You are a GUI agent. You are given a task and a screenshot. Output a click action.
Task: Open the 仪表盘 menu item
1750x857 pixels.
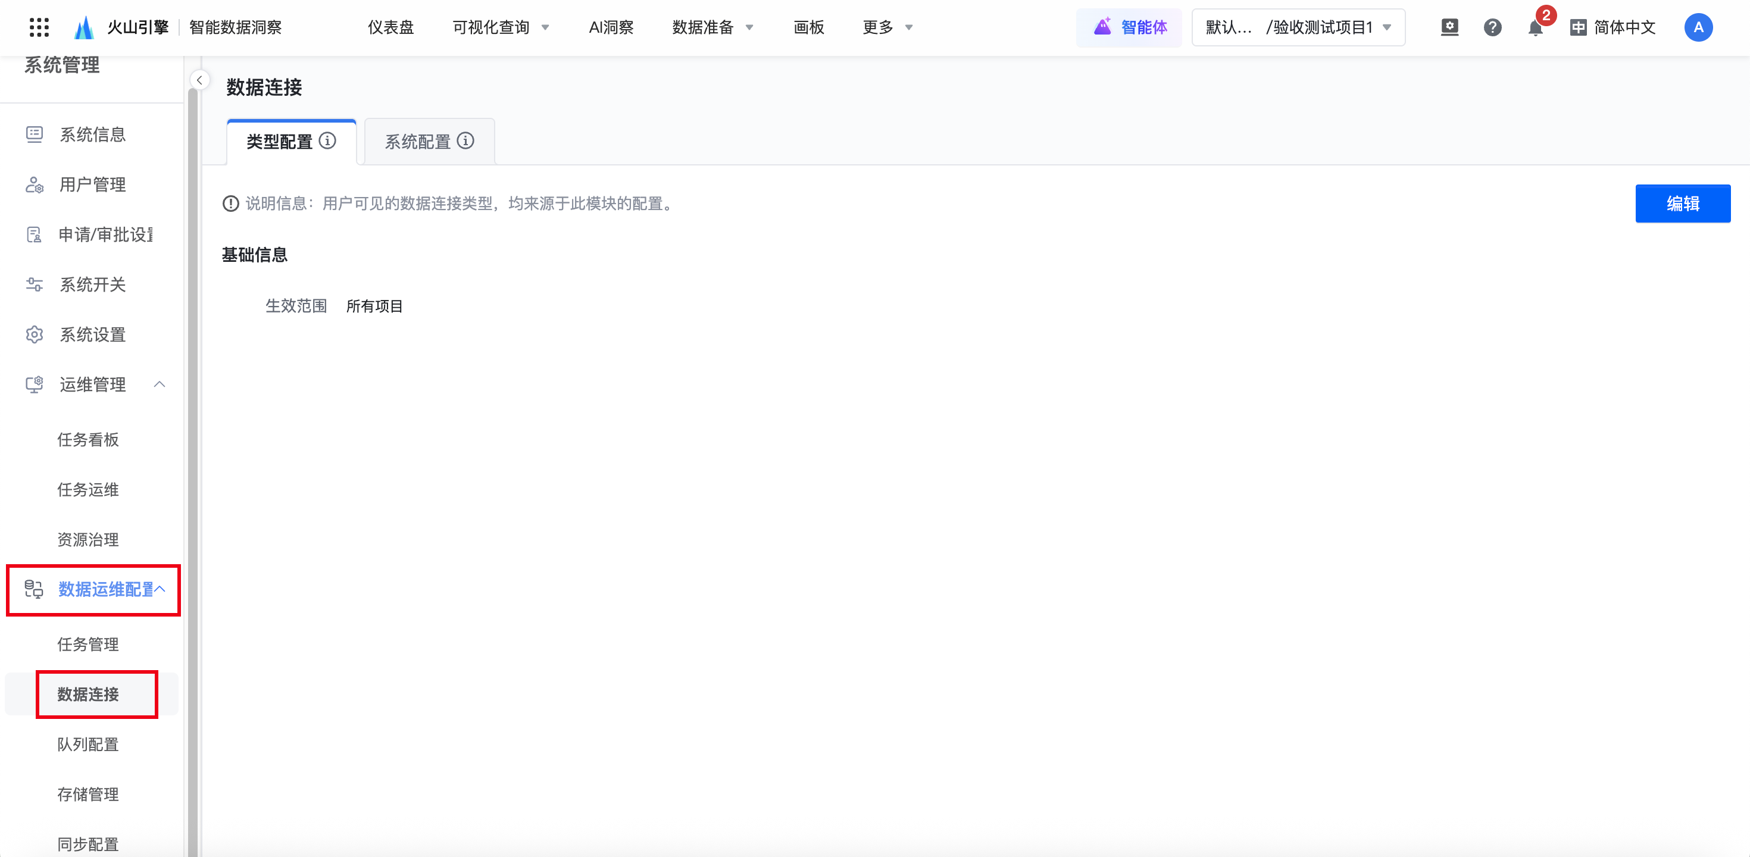coord(390,27)
